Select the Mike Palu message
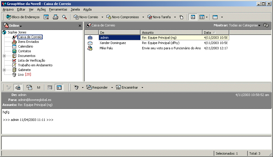The width and height of the screenshot is (273, 157). pos(106,48)
